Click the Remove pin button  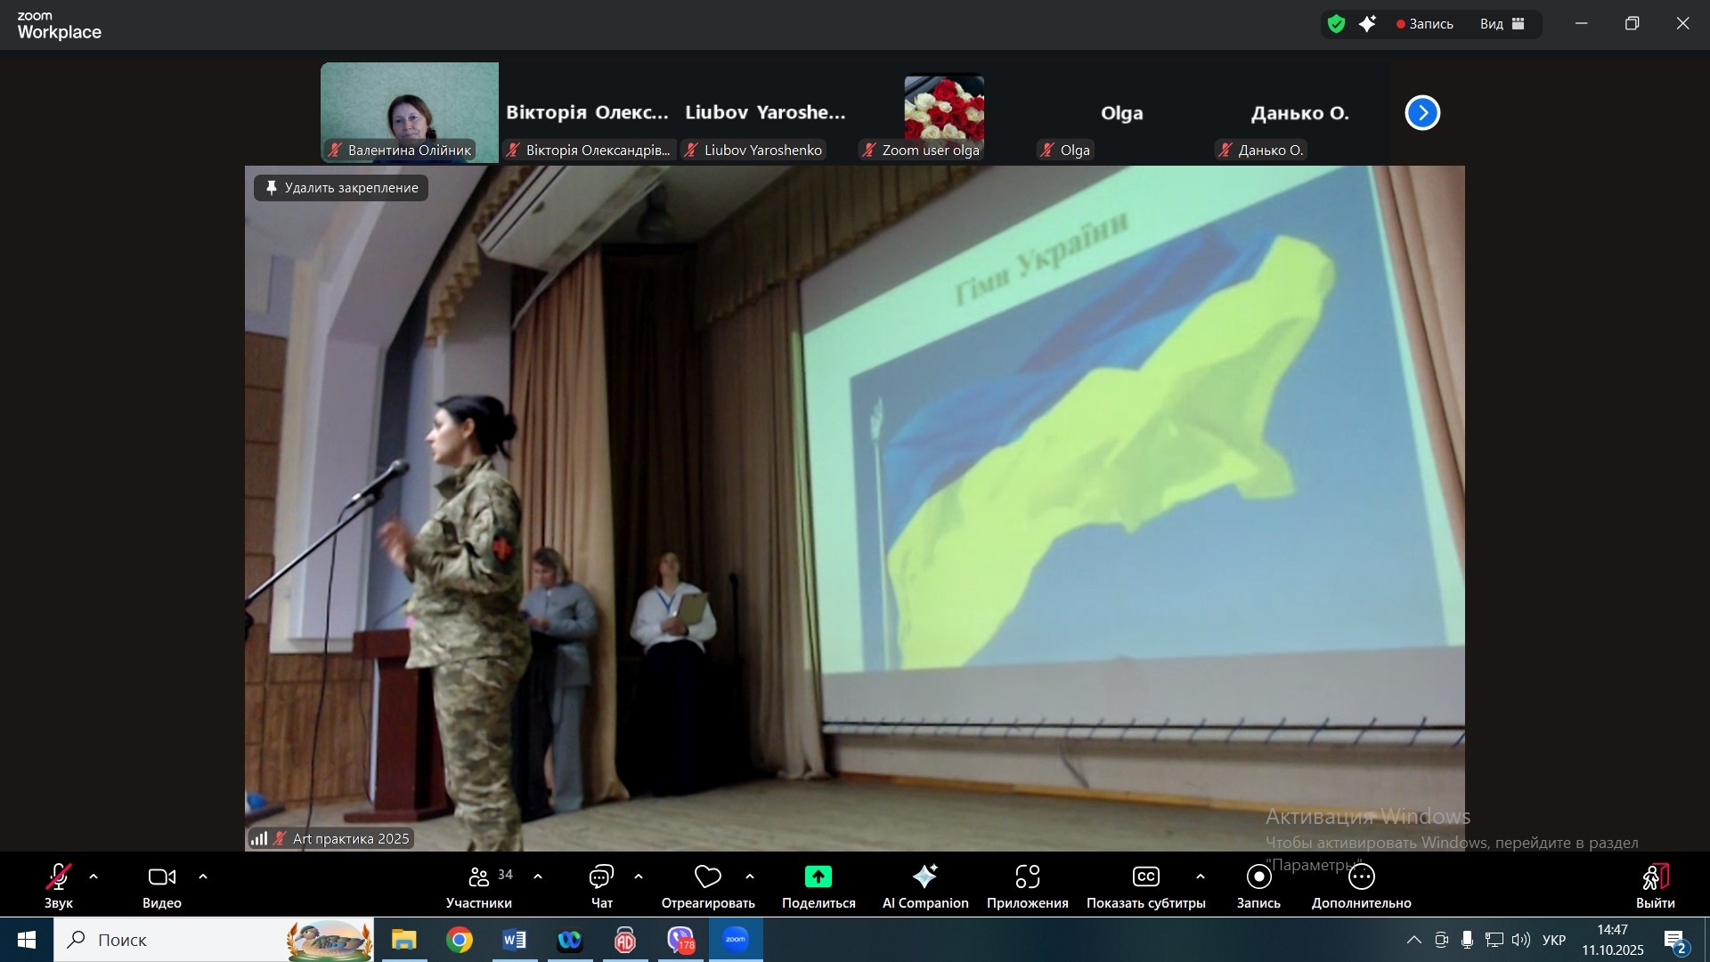(341, 188)
